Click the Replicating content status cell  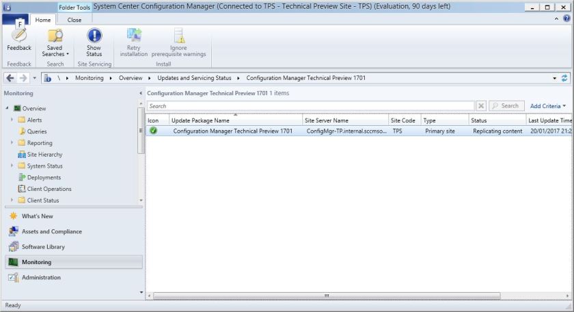coord(497,131)
